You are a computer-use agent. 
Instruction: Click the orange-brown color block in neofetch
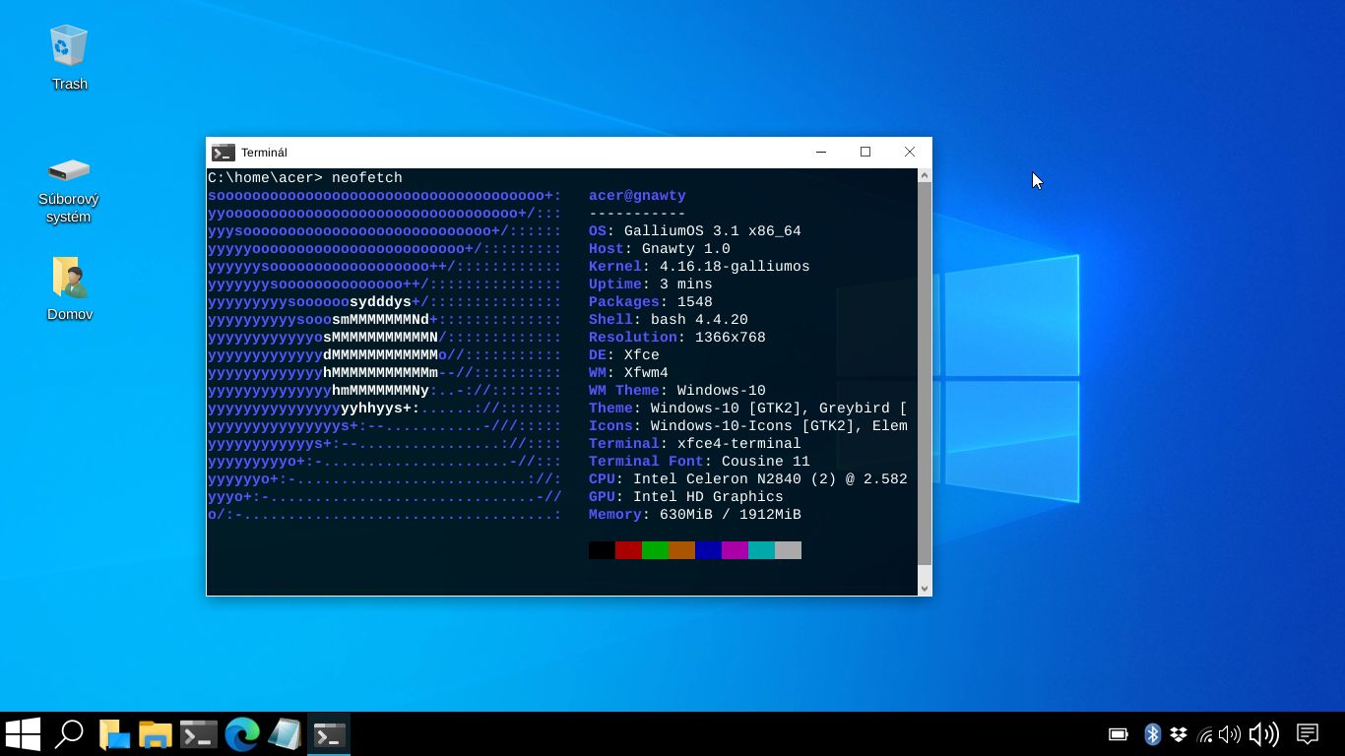681,550
